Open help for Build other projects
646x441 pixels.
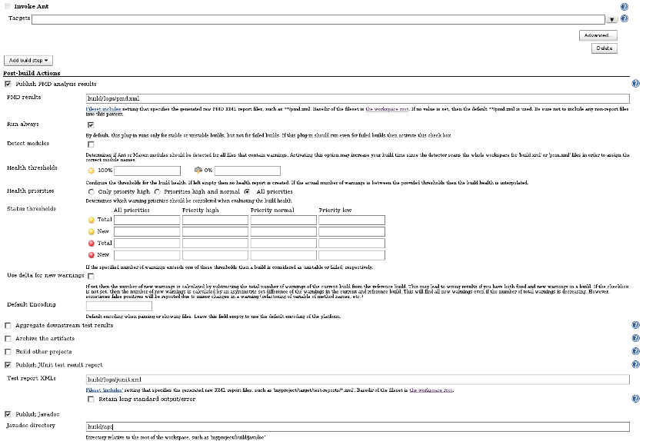636,351
